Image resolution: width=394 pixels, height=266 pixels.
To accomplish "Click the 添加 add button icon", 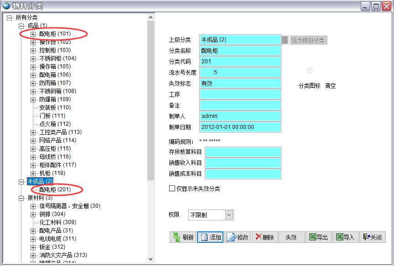I will click(203, 237).
